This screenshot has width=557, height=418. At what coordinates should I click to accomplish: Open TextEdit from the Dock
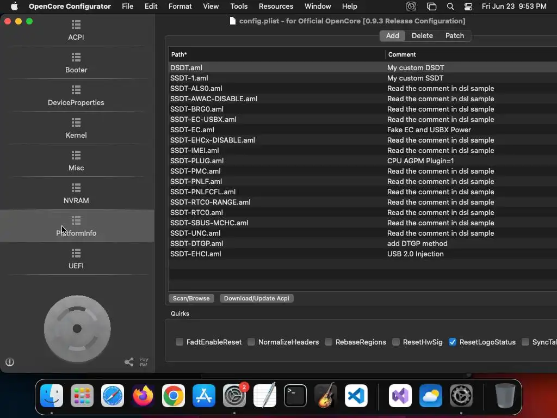click(x=265, y=396)
